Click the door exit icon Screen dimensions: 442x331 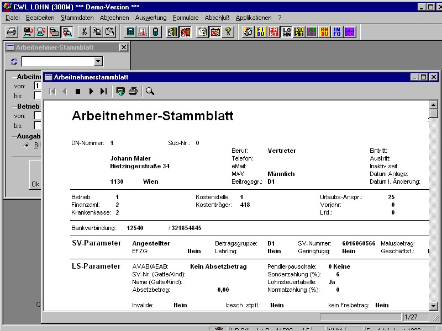172,31
